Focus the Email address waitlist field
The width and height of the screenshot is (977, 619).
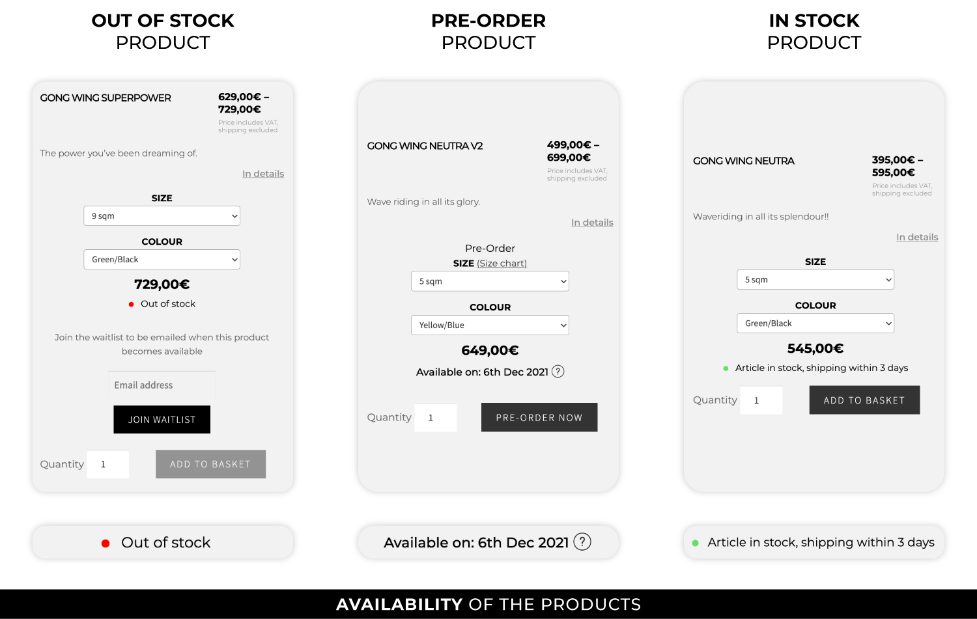click(162, 385)
